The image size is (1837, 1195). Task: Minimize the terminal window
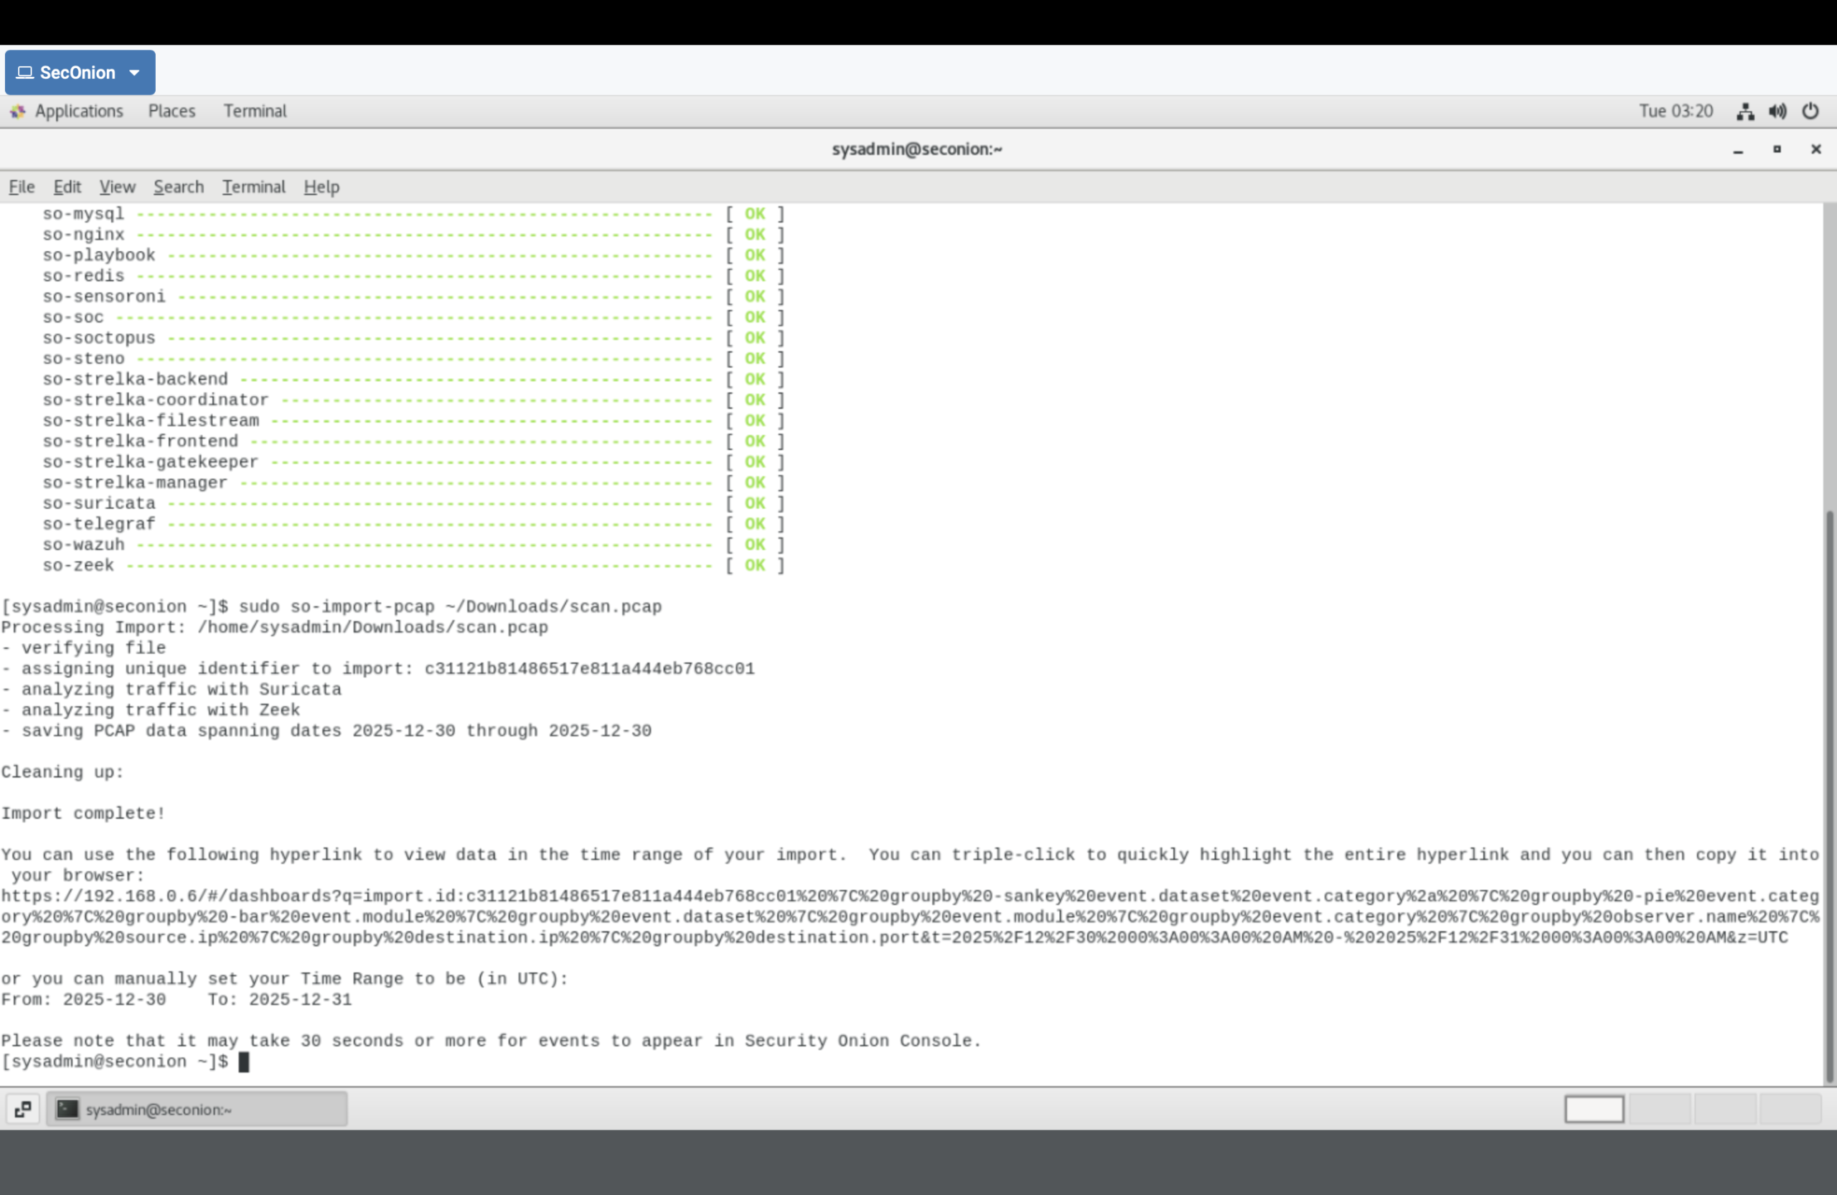[x=1738, y=150]
